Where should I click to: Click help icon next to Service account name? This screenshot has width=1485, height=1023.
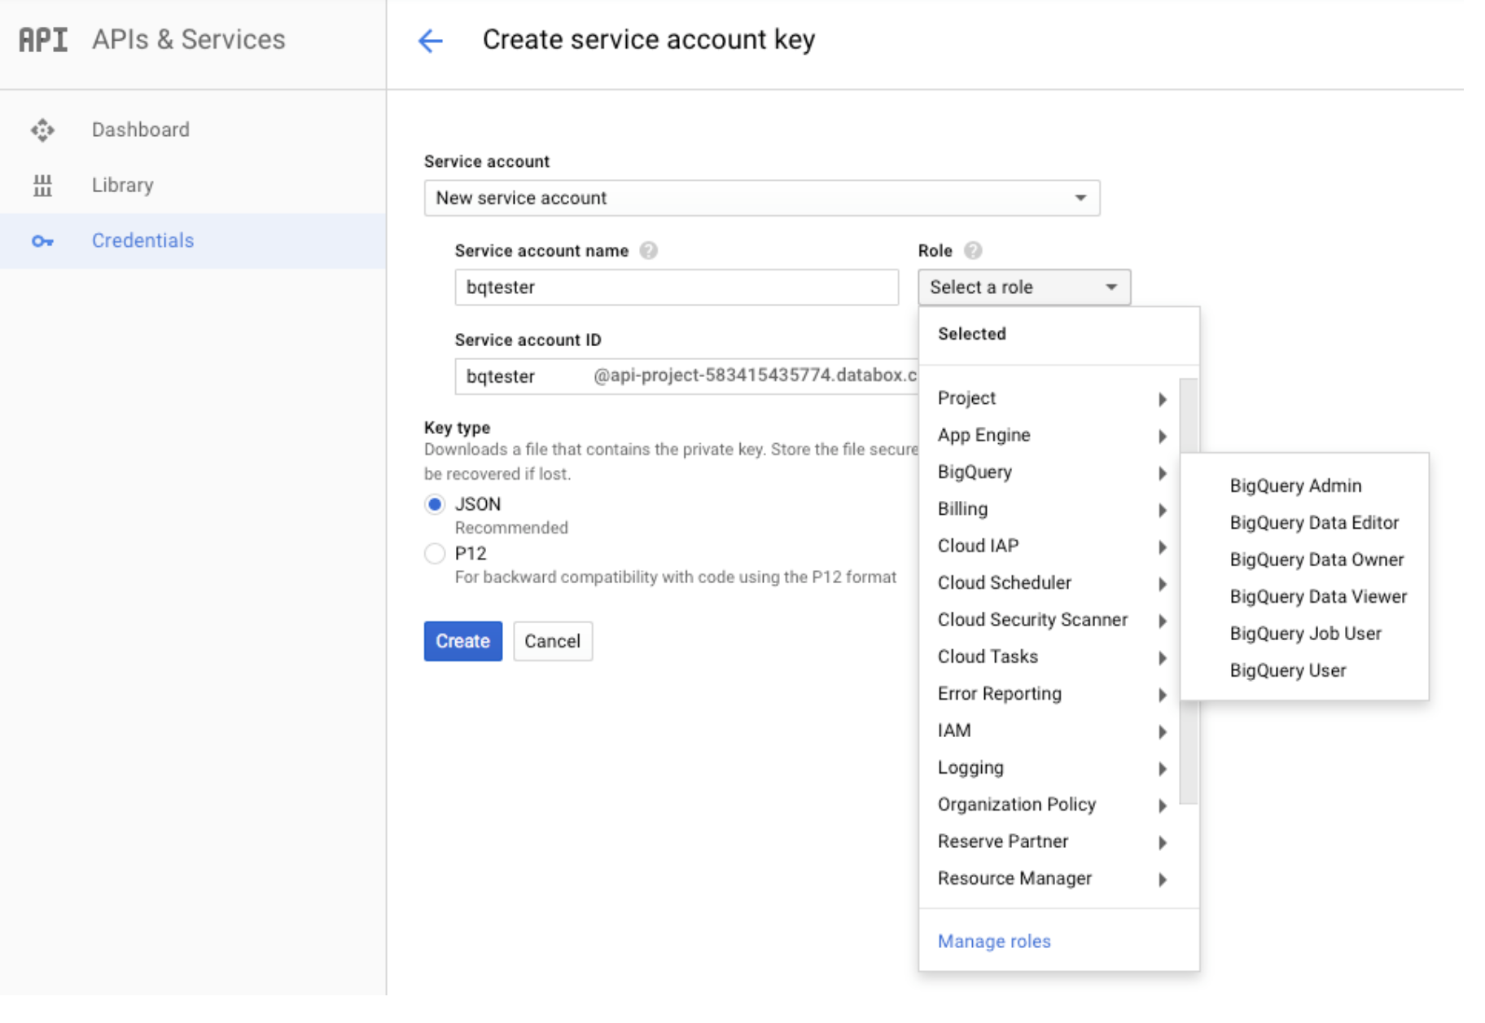click(648, 251)
